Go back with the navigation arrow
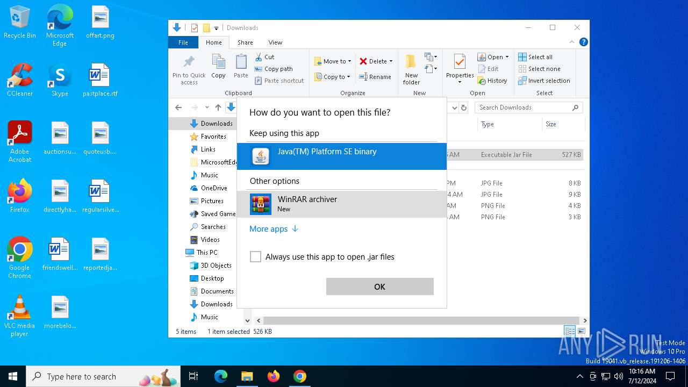The image size is (688, 387). (x=178, y=107)
